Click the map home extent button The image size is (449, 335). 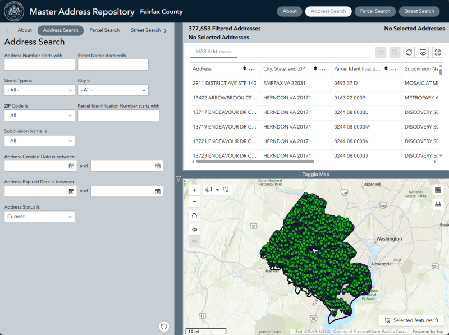(x=194, y=215)
